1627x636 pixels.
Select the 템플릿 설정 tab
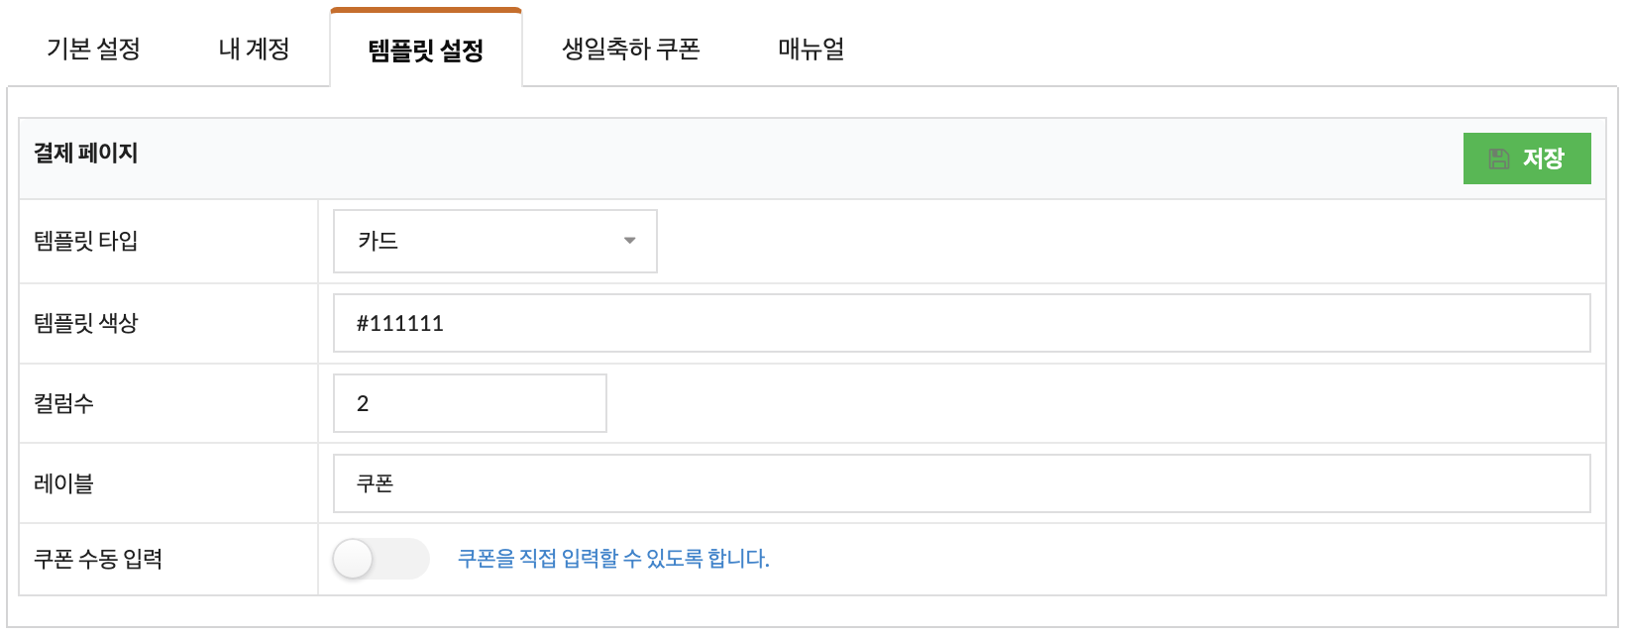point(426,50)
